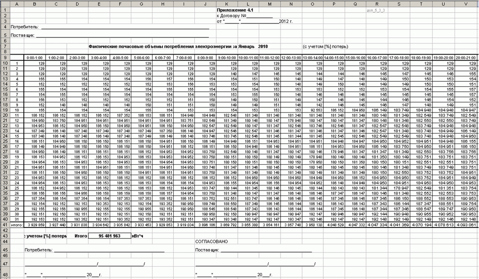Select column V by its header
Image resolution: width=479 pixels, height=279 pixels.
[x=466, y=4]
